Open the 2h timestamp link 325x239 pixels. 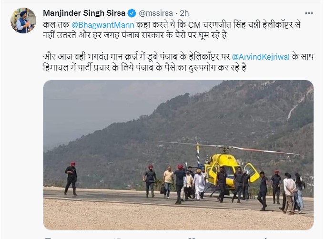[x=184, y=13]
